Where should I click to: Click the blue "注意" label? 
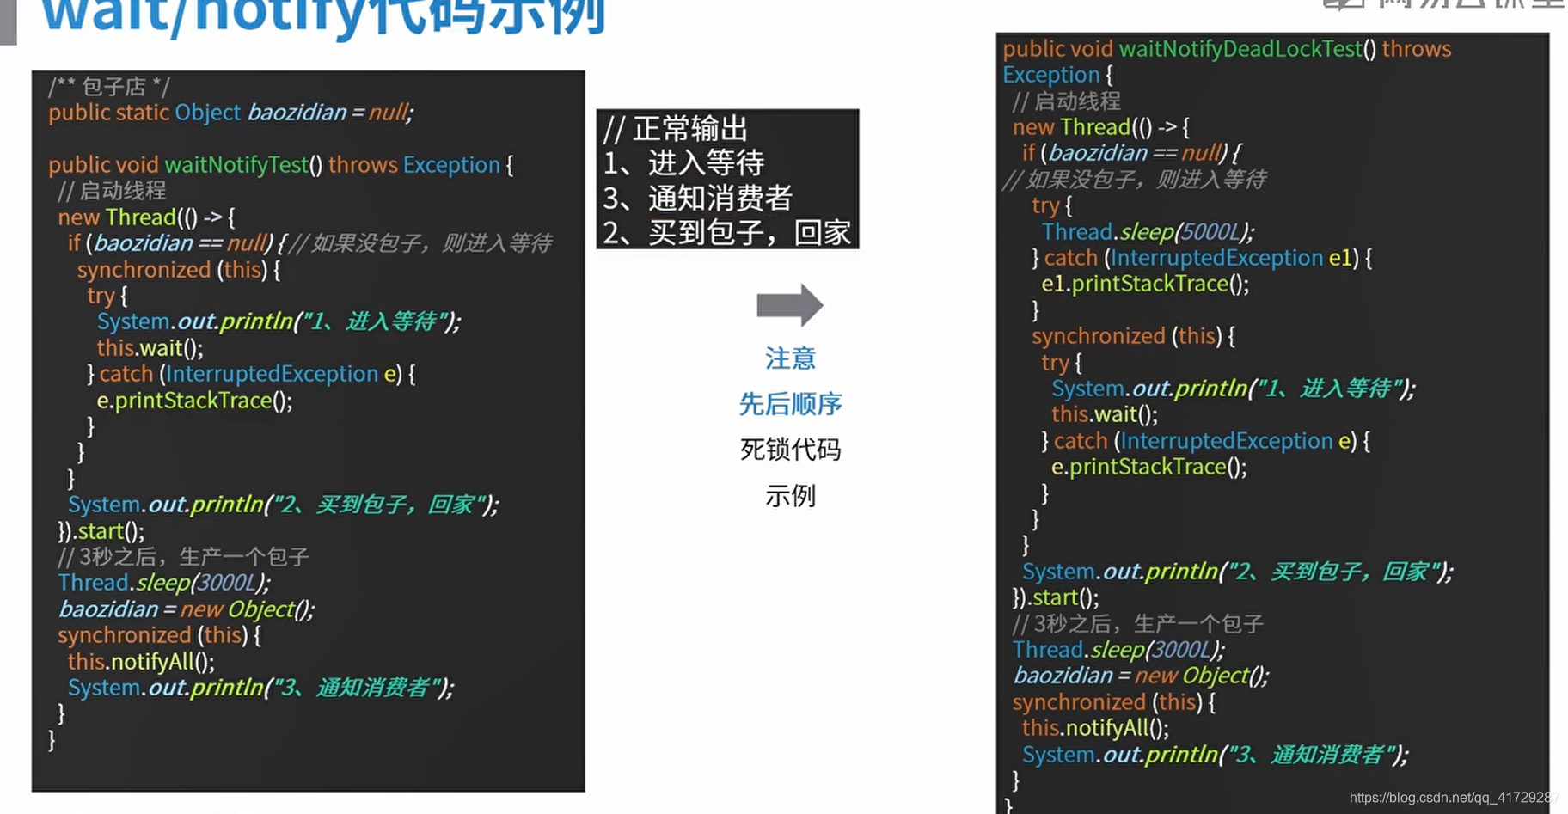pyautogui.click(x=790, y=358)
